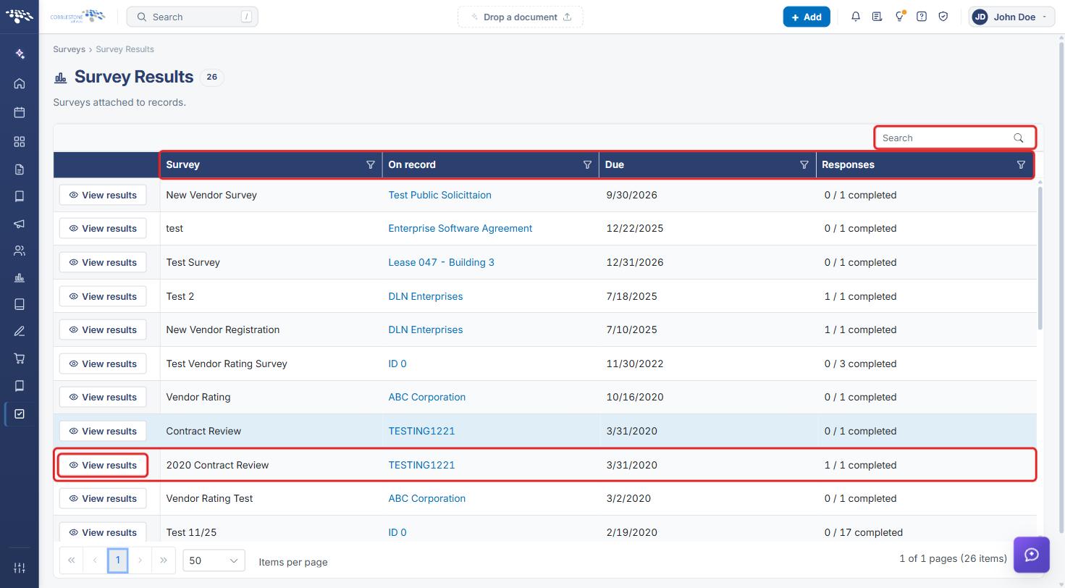1065x588 pixels.
Task: Open the notifications bell
Action: coord(856,17)
